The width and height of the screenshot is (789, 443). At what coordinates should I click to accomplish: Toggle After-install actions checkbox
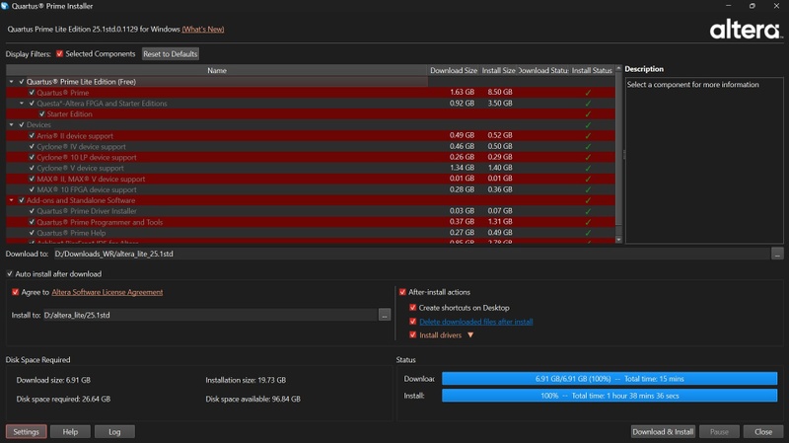click(402, 292)
